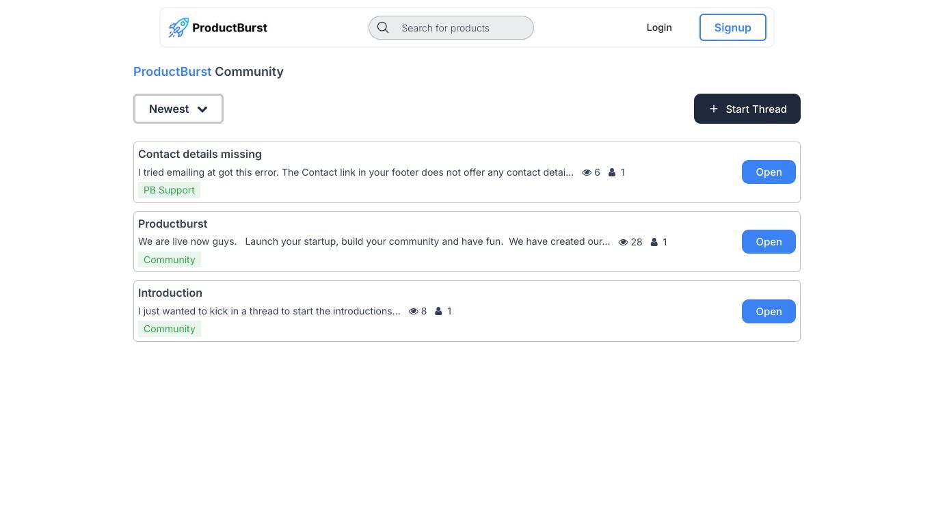Click the views eye icon on the Contact details missing thread
This screenshot has width=934, height=525.
pos(587,172)
